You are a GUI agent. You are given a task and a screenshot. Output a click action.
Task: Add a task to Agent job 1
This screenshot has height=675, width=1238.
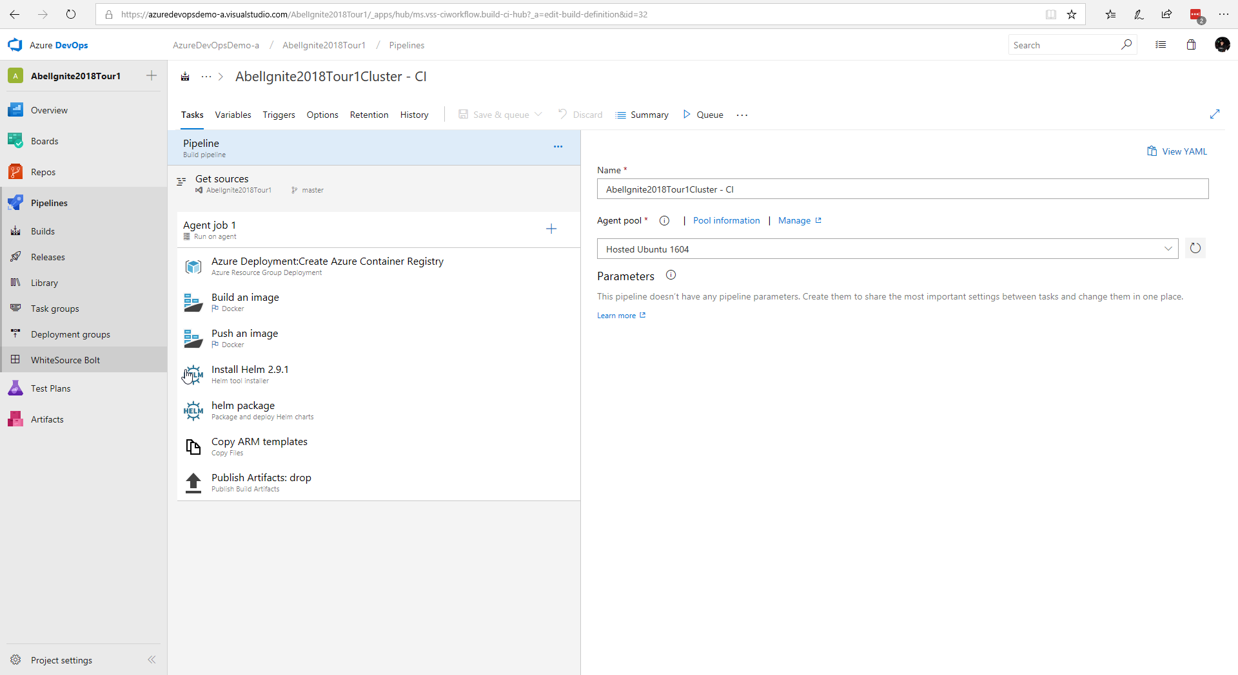click(551, 229)
